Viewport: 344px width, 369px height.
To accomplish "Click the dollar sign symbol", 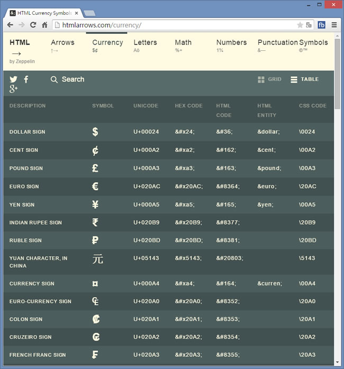I will pyautogui.click(x=95, y=132).
